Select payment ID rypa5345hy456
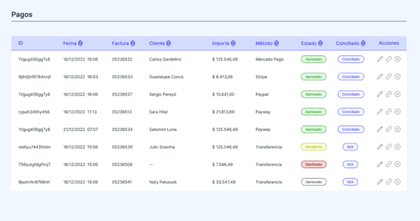420x221 pixels. 34,112
